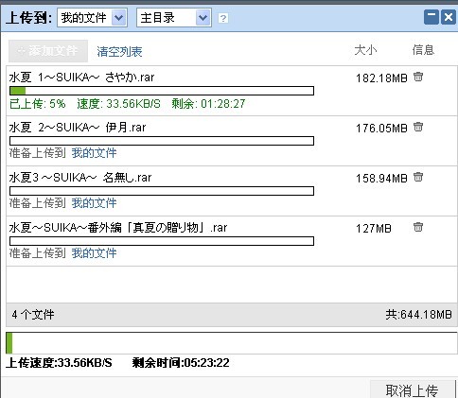Cancel upload with the 取消上传 button
The image size is (458, 398).
point(412,390)
